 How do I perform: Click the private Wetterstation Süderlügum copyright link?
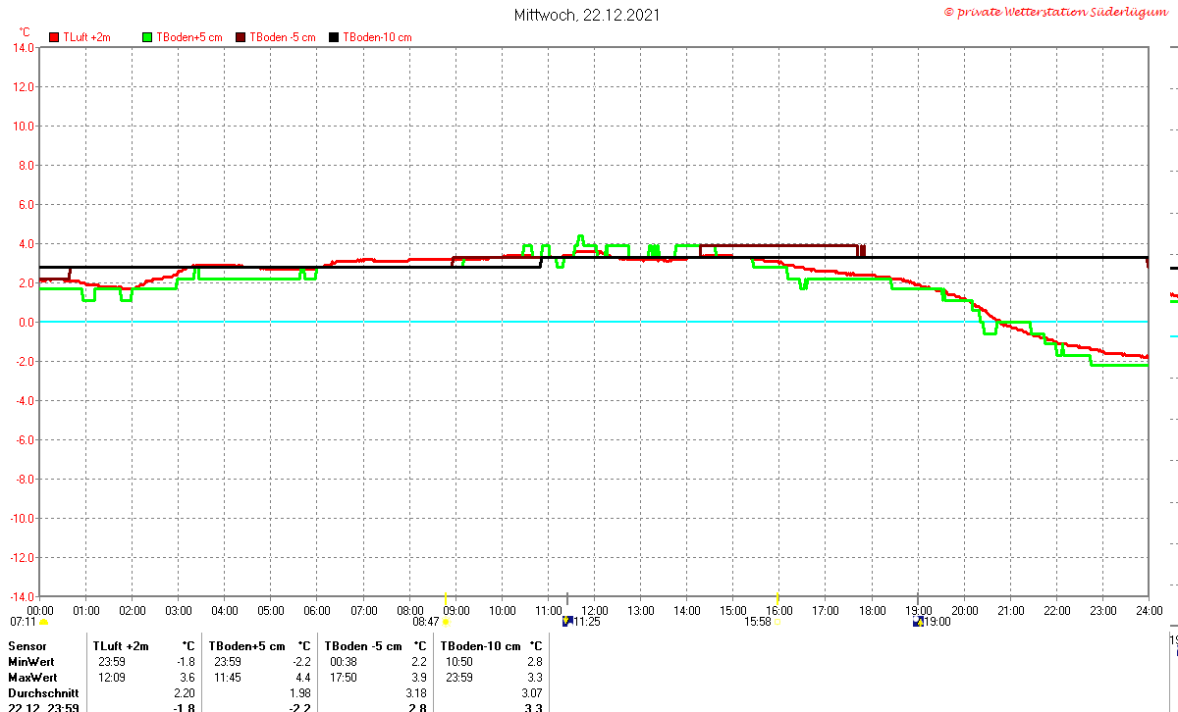click(x=1056, y=12)
